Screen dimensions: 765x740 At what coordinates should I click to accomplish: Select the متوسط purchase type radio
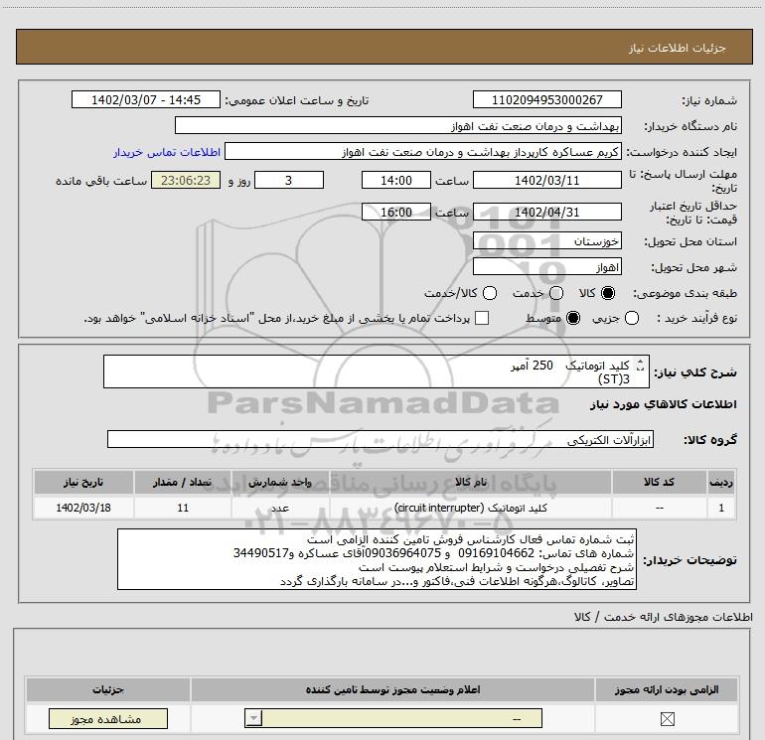tap(573, 318)
